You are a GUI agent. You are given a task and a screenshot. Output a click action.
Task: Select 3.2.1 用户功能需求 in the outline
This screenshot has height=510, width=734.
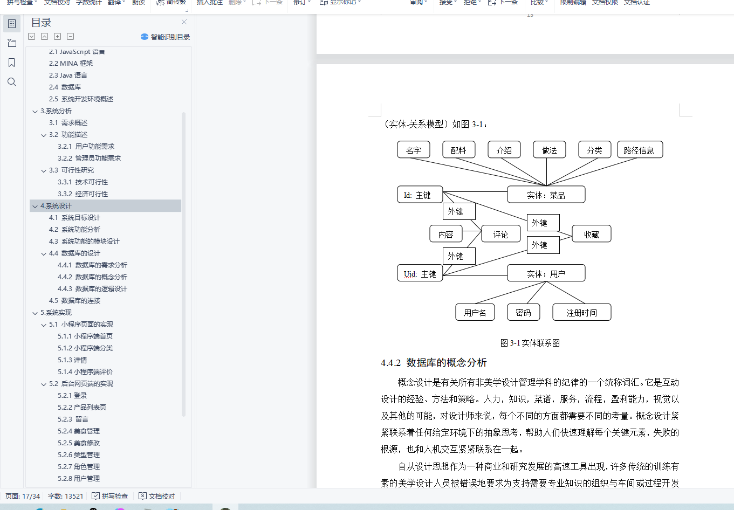click(86, 147)
